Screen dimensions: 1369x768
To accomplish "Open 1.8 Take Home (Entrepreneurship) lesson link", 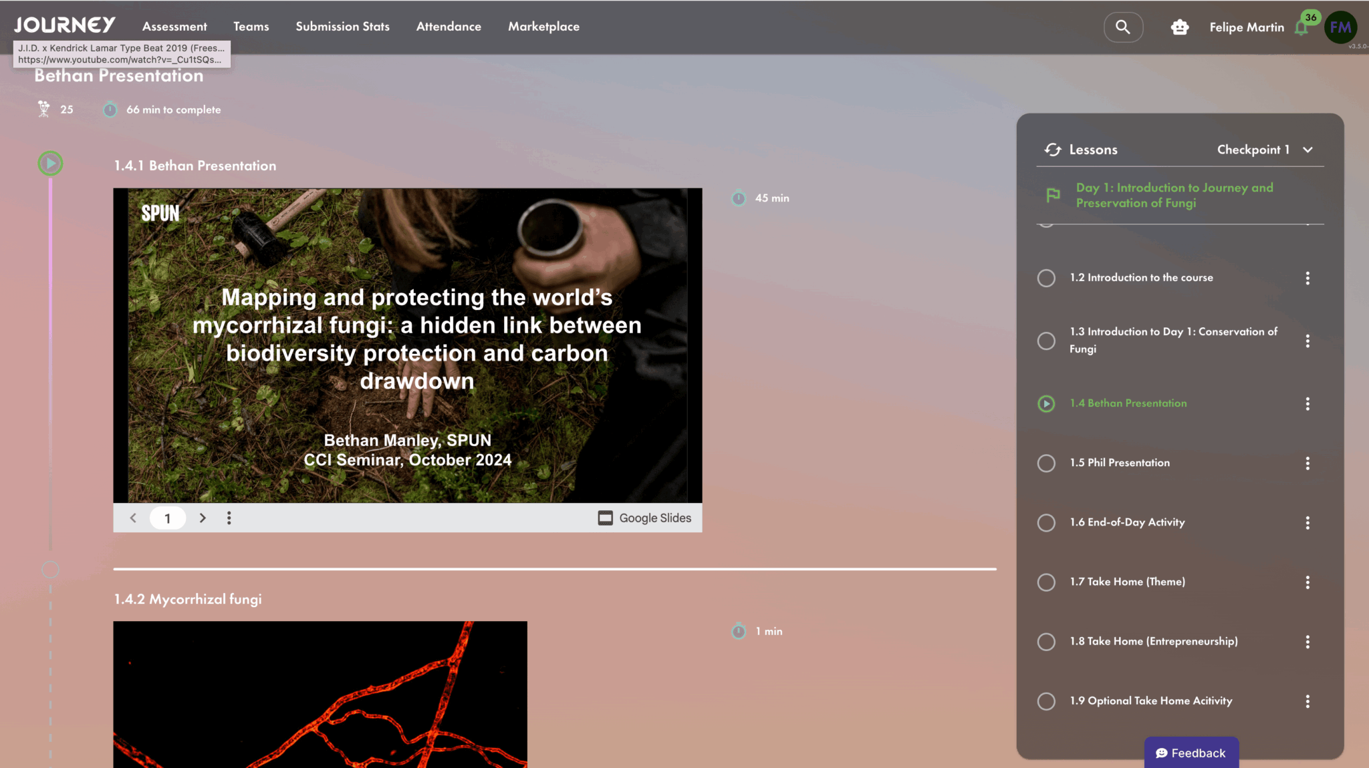I will tap(1153, 641).
